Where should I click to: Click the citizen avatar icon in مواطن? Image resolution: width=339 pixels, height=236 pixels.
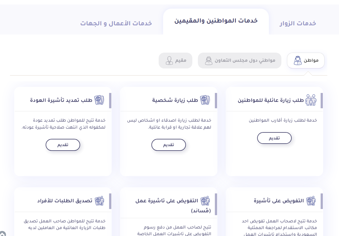coord(298,60)
